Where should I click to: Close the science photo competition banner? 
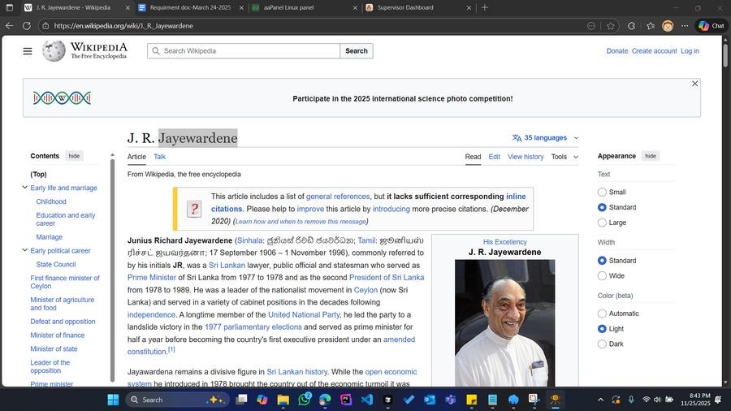pyautogui.click(x=694, y=84)
